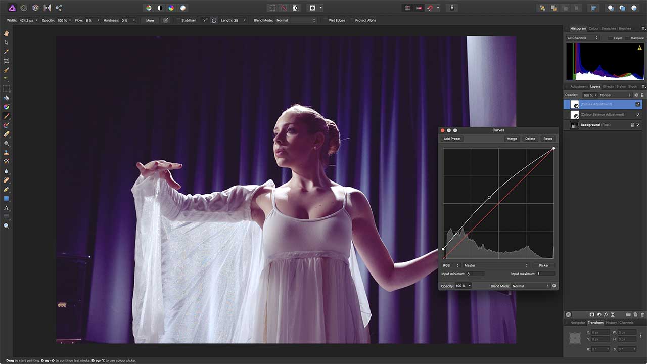
Task: Switch to the Liquify persona
Action: coord(23,8)
